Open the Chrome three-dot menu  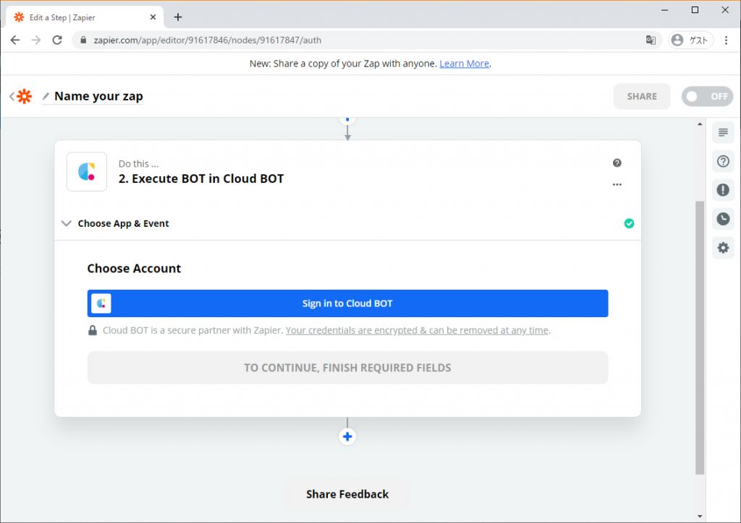726,40
